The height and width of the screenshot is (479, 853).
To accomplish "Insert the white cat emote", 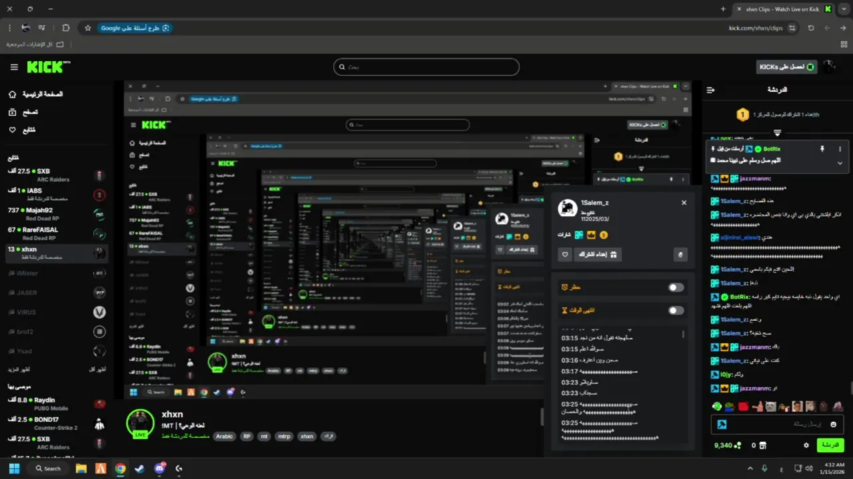I will point(771,406).
